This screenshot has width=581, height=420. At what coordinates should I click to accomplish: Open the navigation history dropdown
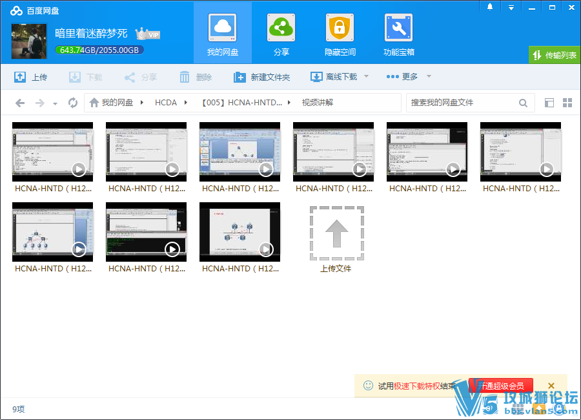(56, 104)
